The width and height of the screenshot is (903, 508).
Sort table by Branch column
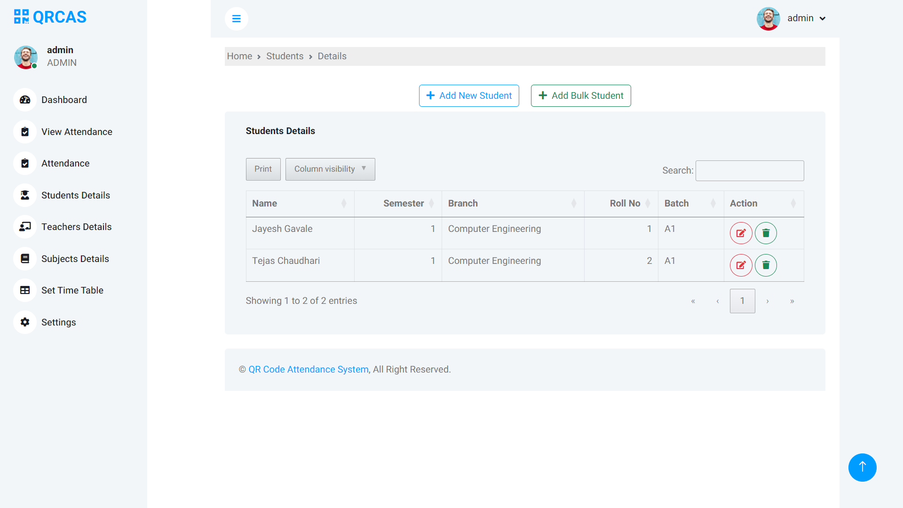click(x=512, y=203)
